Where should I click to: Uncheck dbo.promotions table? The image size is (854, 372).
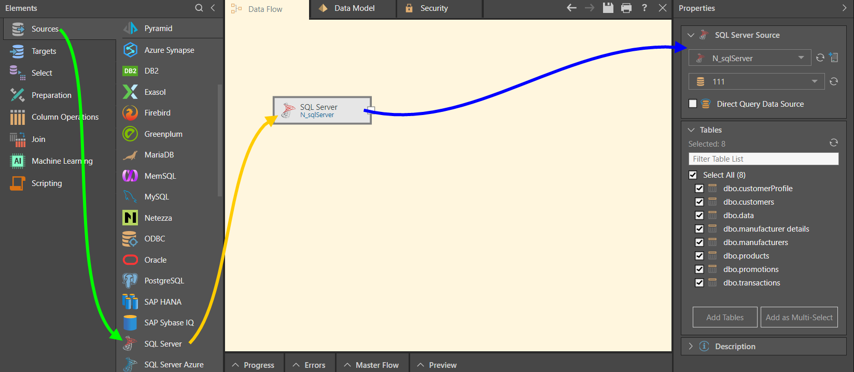(x=699, y=269)
